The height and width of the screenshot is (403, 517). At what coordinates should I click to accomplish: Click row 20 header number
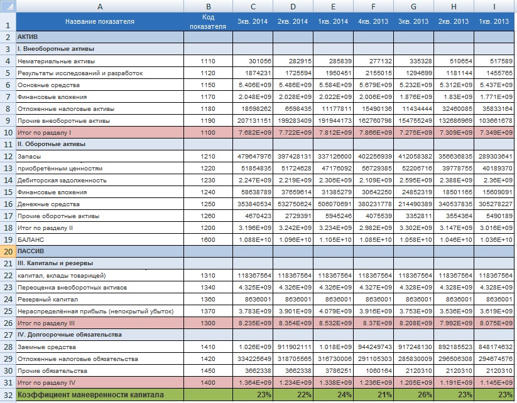[x=8, y=251]
